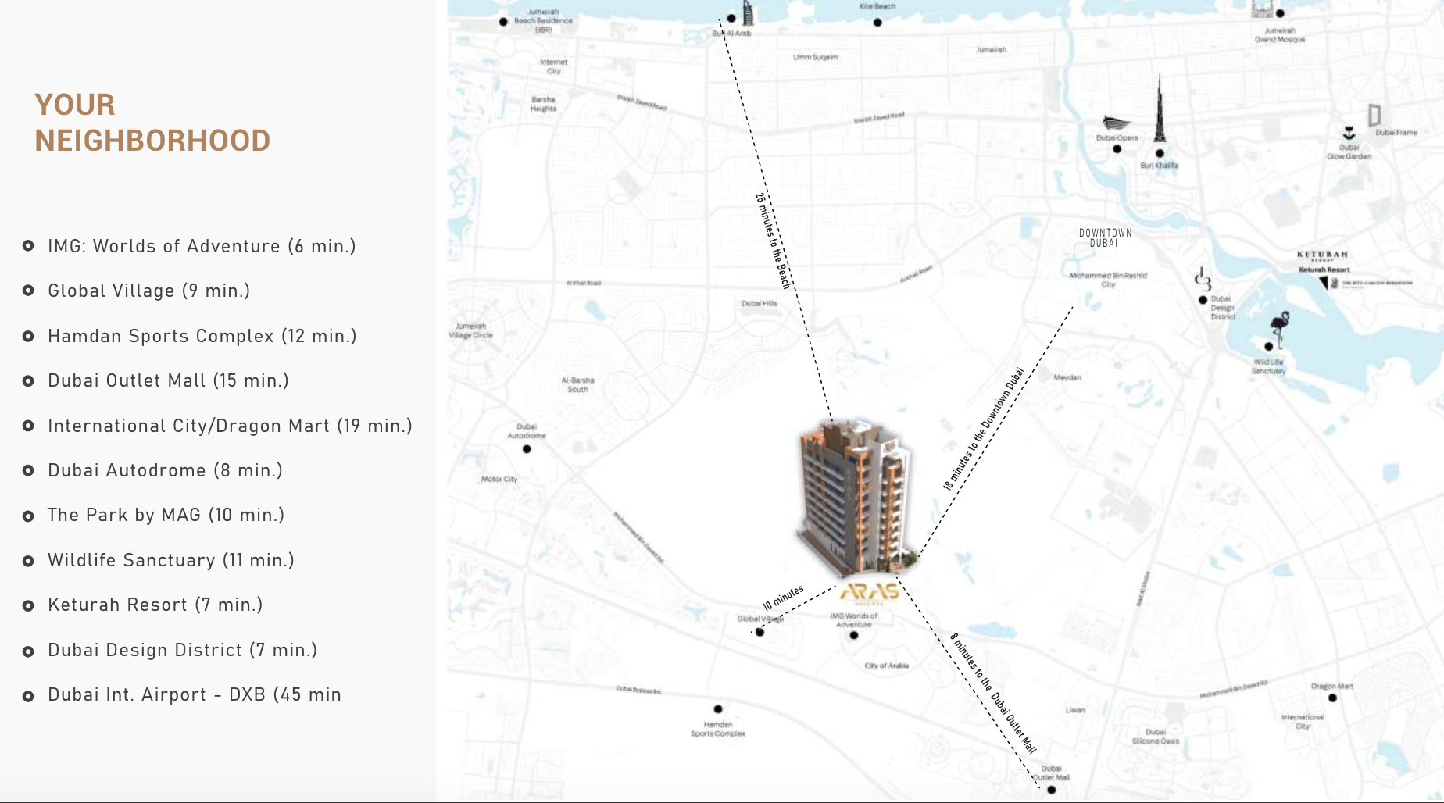The image size is (1444, 803).
Task: Click the Dubai Frame icon
Action: click(x=1374, y=115)
